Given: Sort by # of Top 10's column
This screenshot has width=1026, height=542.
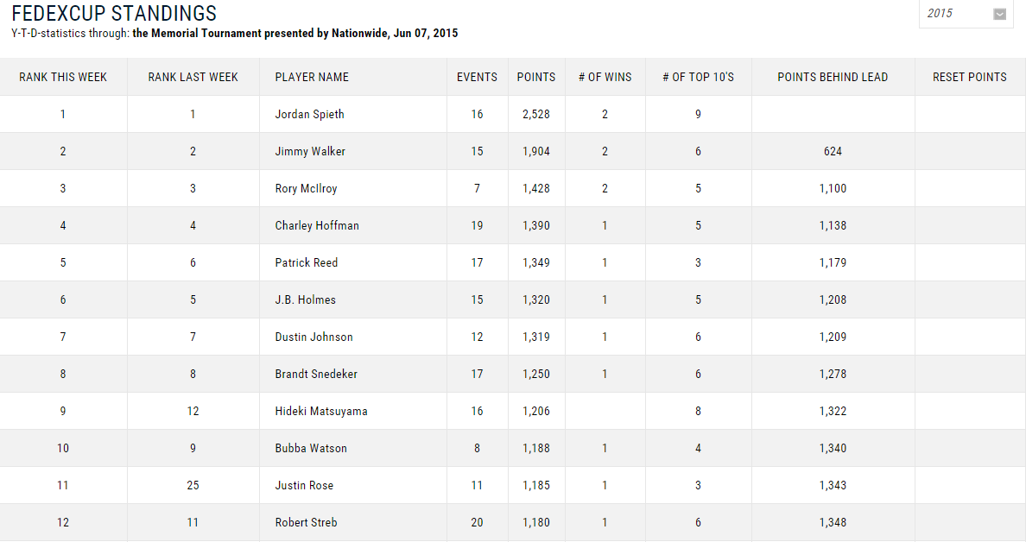Looking at the screenshot, I should pyautogui.click(x=698, y=78).
